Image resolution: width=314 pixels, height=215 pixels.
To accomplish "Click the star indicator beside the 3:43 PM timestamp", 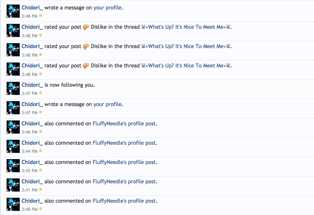I will click(x=40, y=171).
